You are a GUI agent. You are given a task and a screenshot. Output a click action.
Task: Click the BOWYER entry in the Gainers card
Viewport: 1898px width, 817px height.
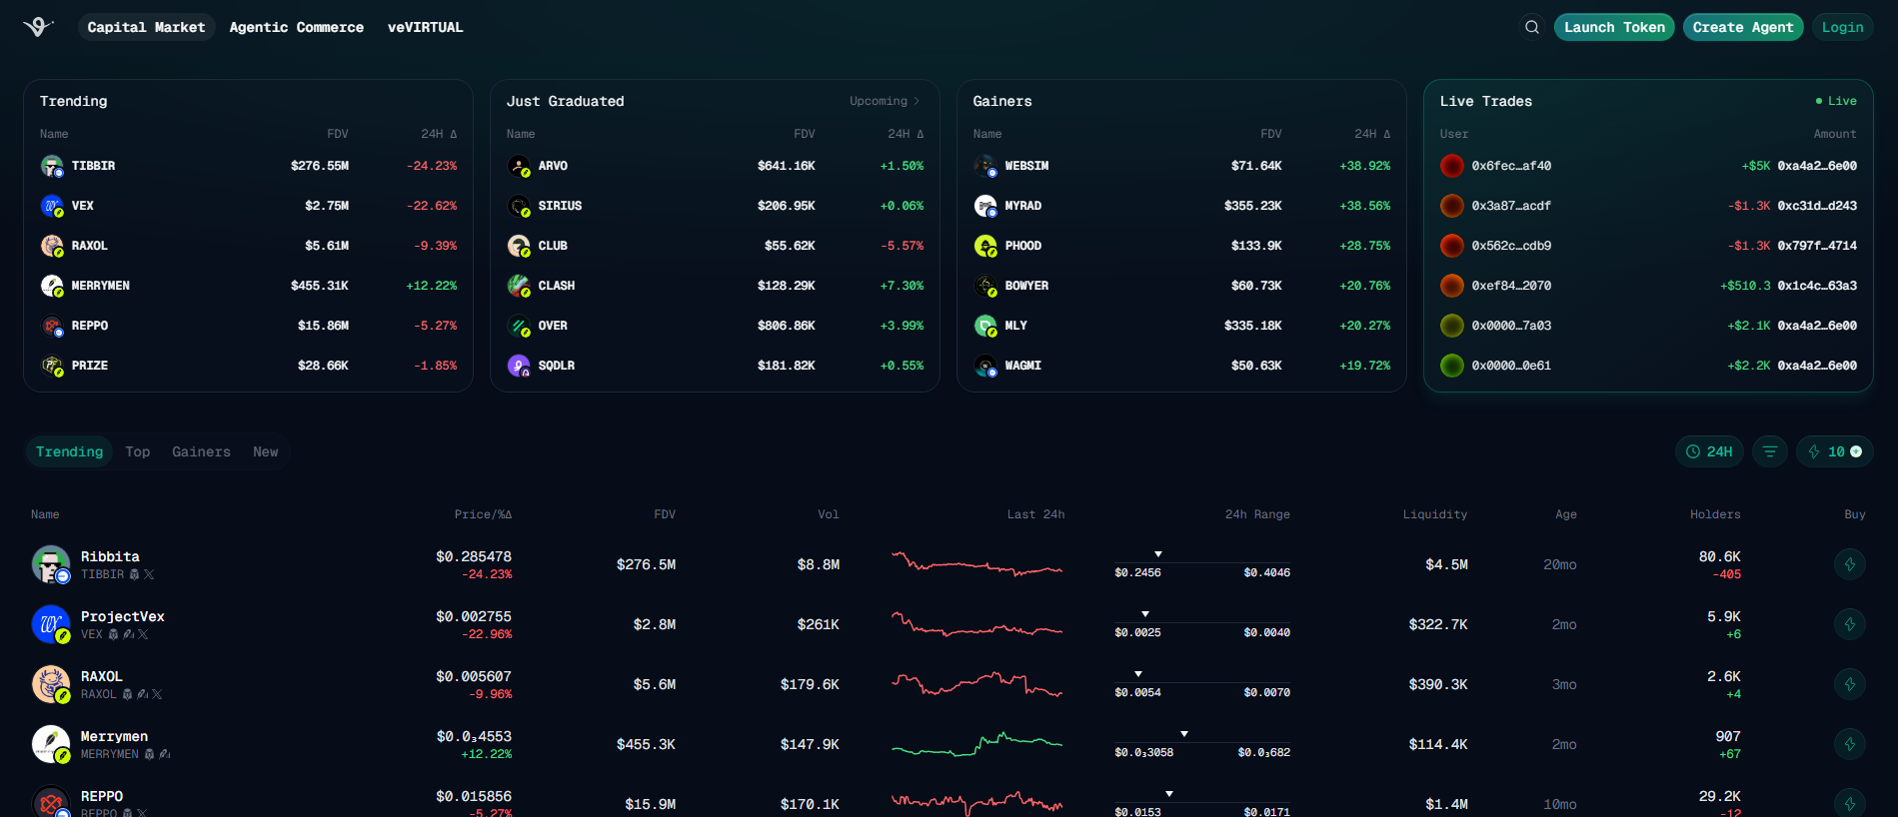coord(1181,286)
